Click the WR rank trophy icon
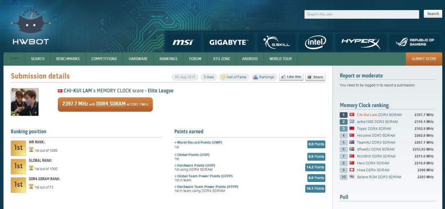The image size is (445, 209). coord(31,150)
